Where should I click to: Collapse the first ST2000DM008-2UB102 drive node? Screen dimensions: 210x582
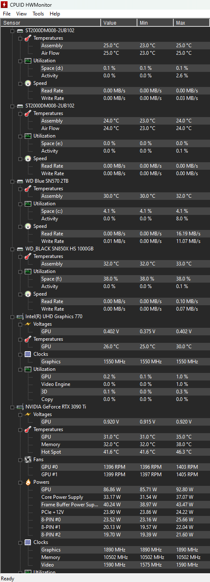[12, 31]
